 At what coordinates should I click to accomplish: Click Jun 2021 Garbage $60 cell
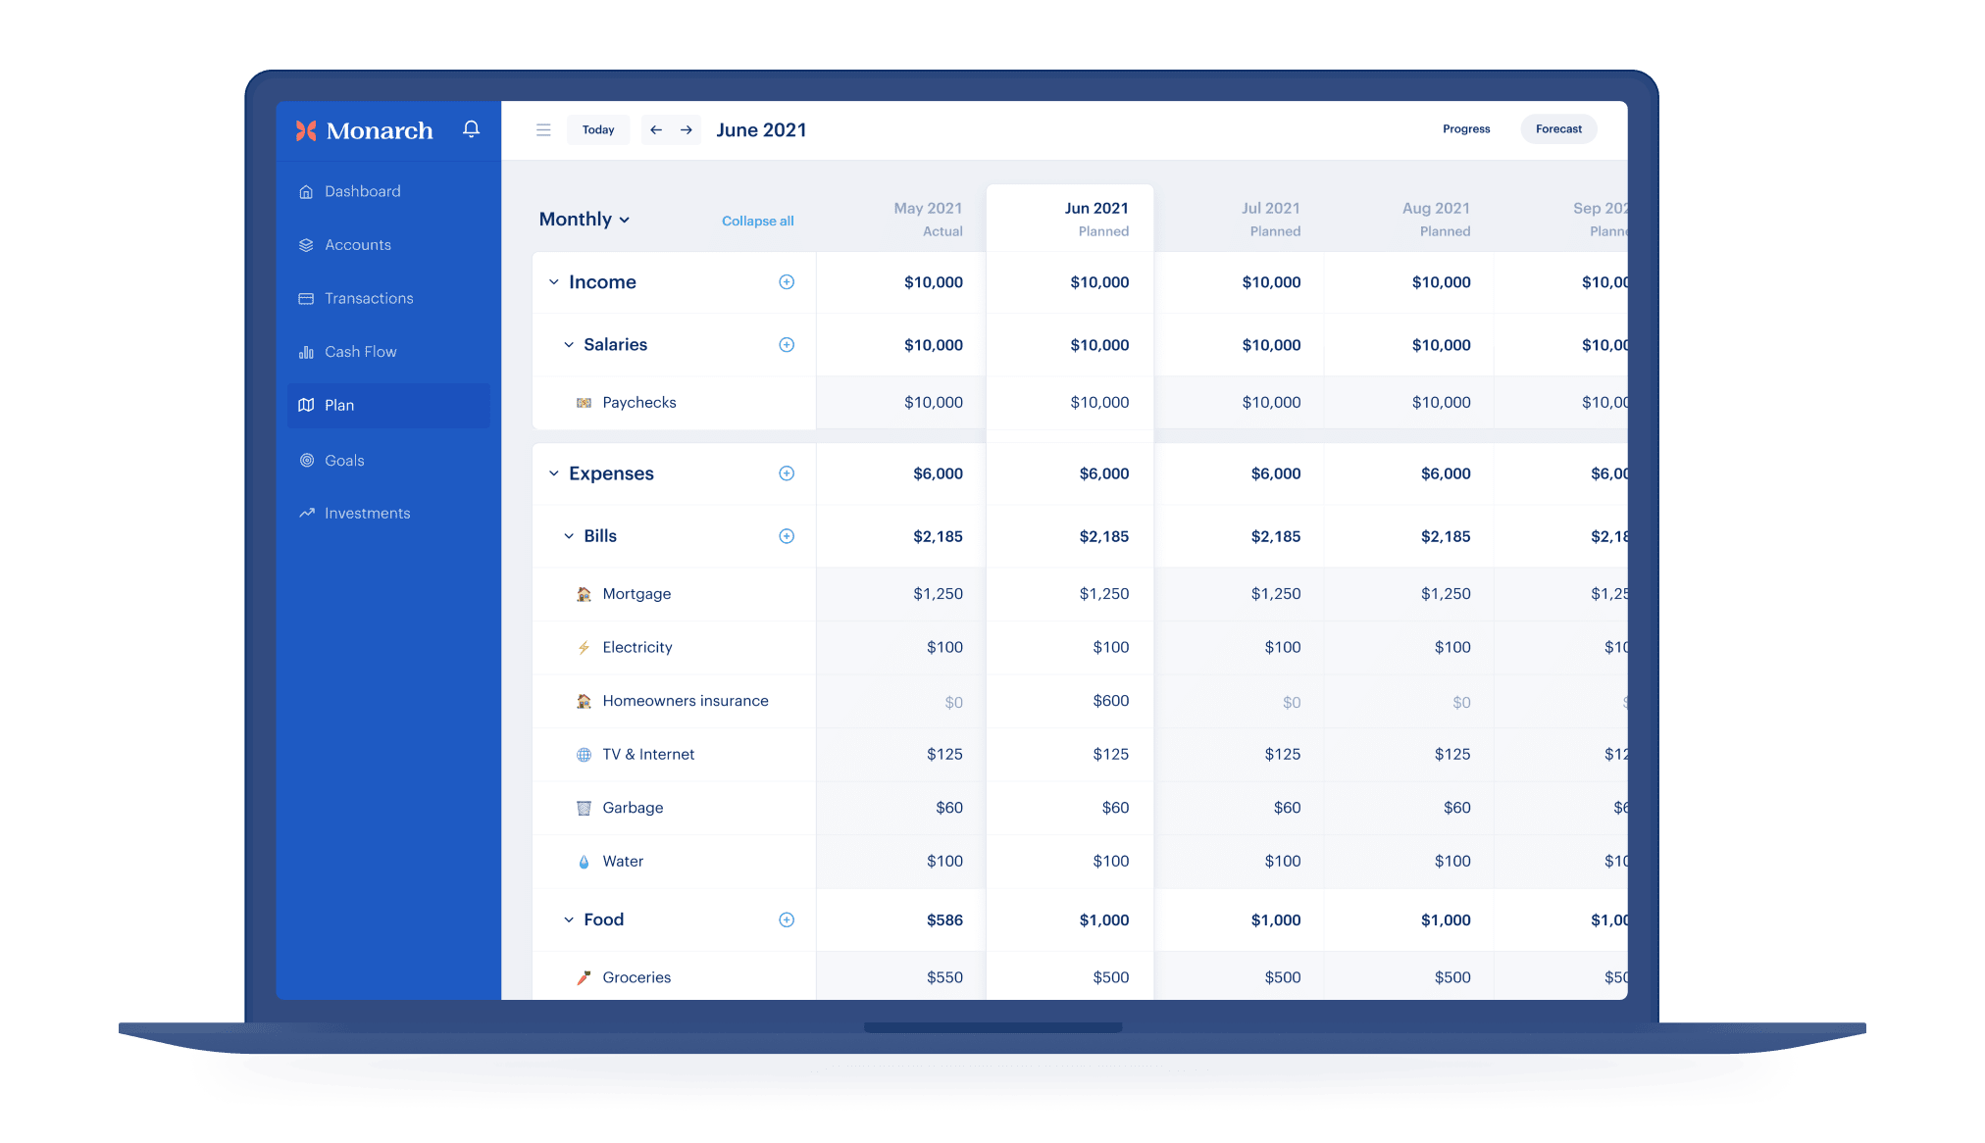tap(1069, 808)
